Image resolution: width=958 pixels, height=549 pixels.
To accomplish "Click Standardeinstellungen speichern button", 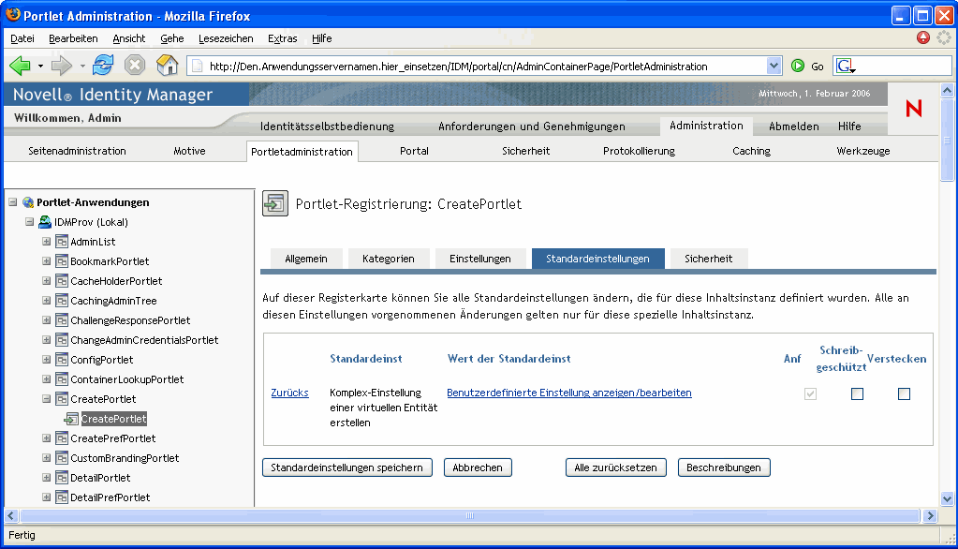I will [x=347, y=467].
